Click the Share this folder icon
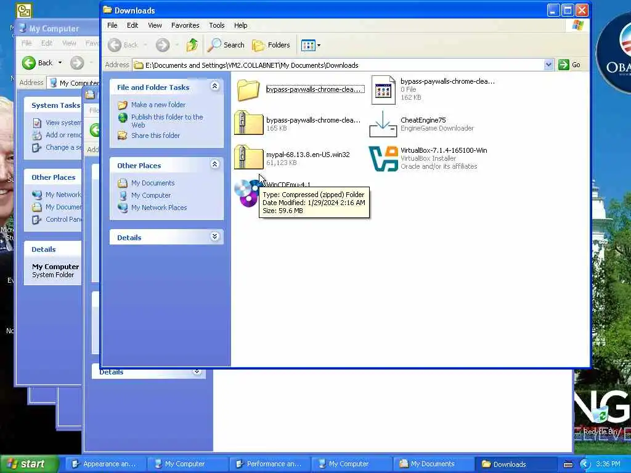Image resolution: width=631 pixels, height=473 pixels. point(123,135)
